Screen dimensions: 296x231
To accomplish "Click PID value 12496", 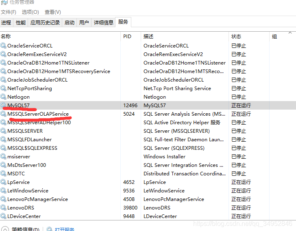I will pyautogui.click(x=130, y=105).
